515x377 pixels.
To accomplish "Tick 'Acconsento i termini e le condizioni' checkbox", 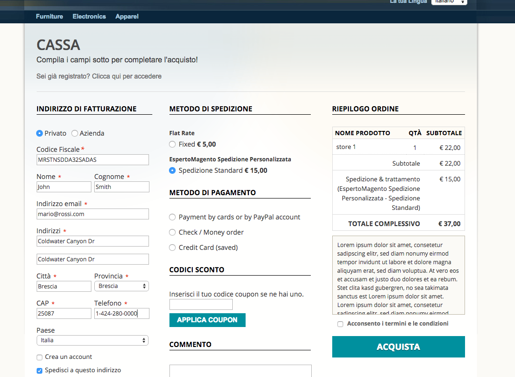I will tap(340, 324).
